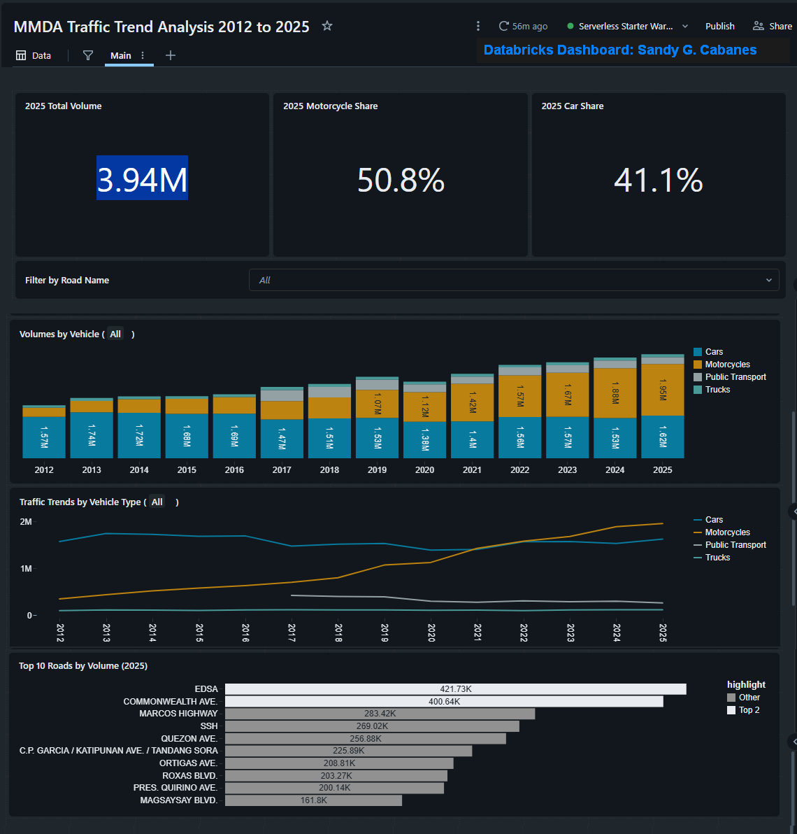Expand side panel arrow beside line chart
Image resolution: width=797 pixels, height=834 pixels.
click(x=794, y=511)
